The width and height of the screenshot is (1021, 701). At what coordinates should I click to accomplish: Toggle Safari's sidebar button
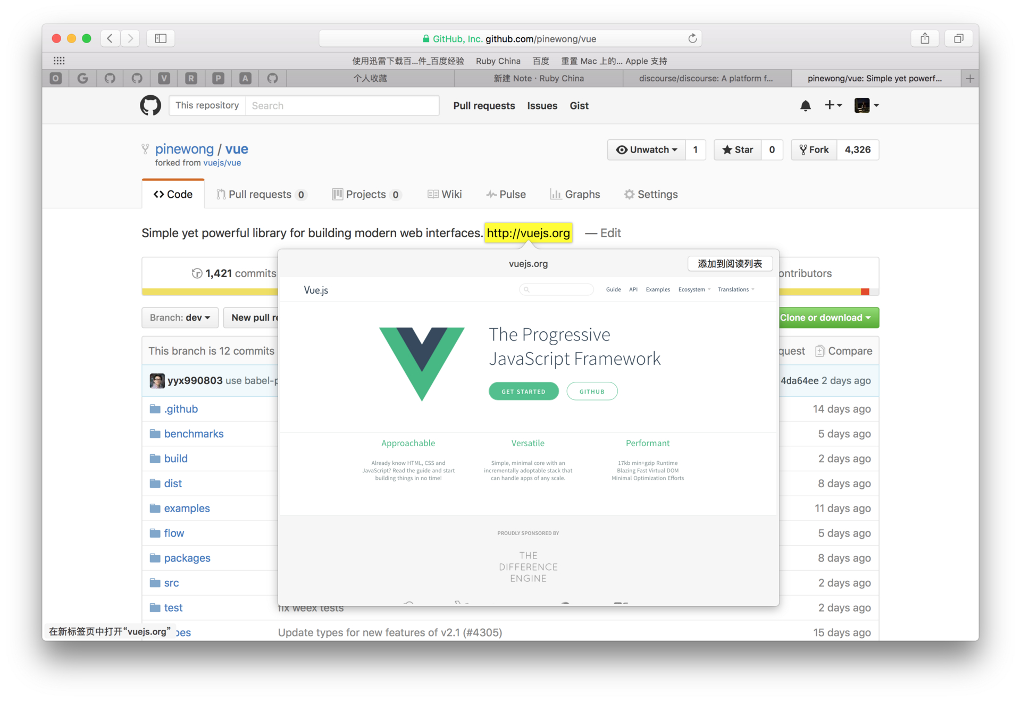161,38
